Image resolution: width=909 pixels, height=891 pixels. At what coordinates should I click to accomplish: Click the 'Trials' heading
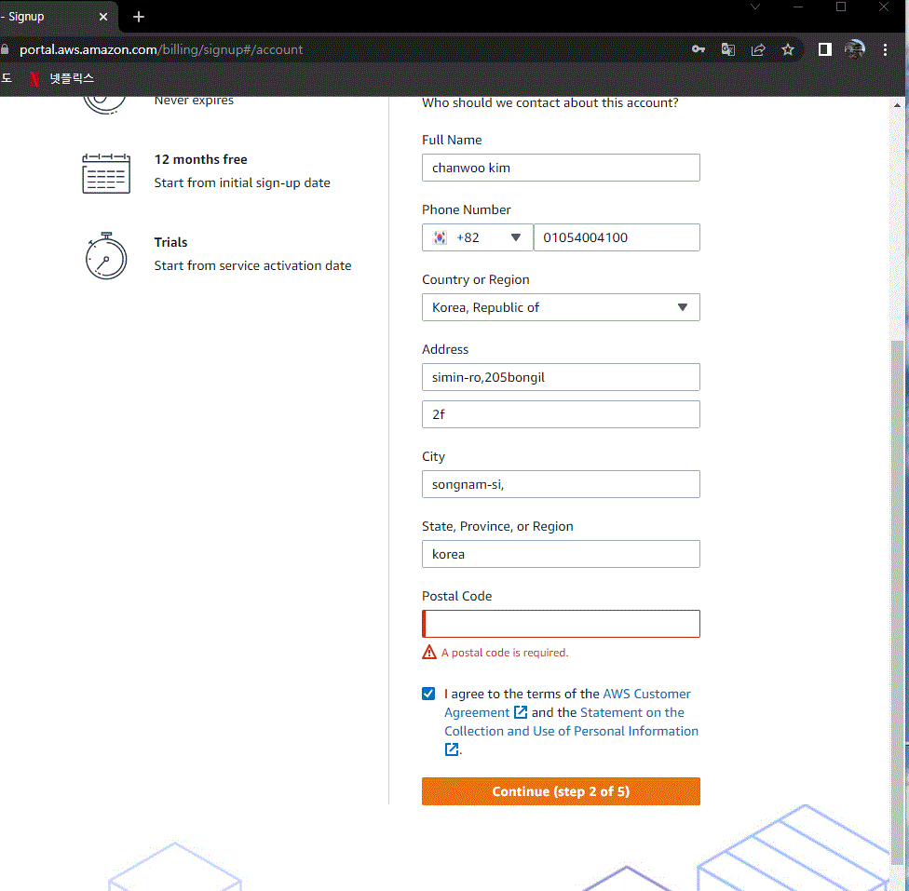tap(170, 242)
